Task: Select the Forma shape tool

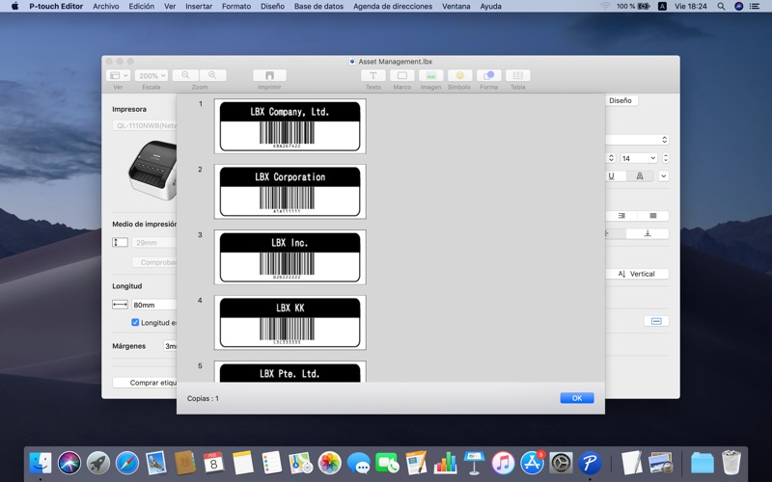Action: tap(488, 75)
